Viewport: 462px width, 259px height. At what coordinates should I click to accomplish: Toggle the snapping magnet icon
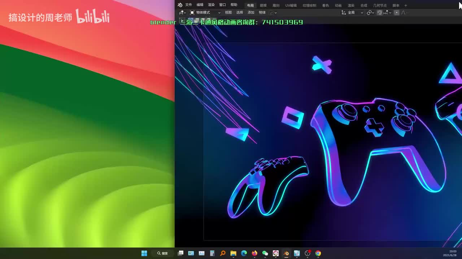point(380,13)
